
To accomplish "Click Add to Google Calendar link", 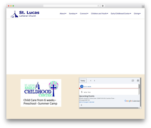I will (x=87, y=102).
